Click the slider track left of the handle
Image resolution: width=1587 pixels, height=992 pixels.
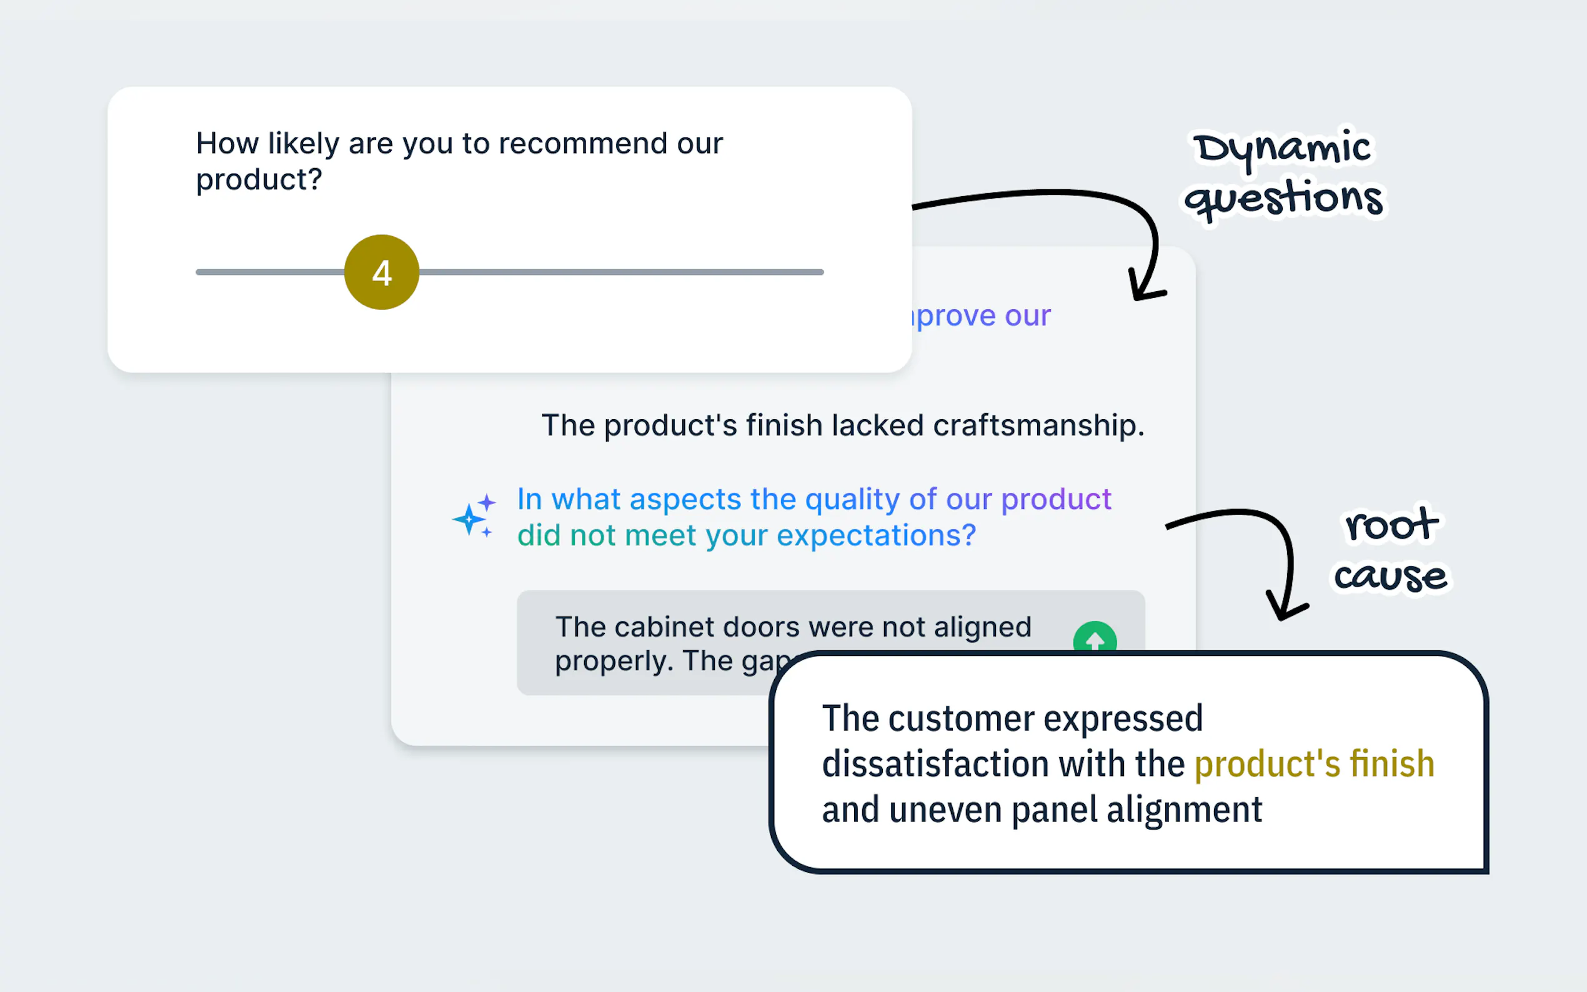[x=269, y=272]
